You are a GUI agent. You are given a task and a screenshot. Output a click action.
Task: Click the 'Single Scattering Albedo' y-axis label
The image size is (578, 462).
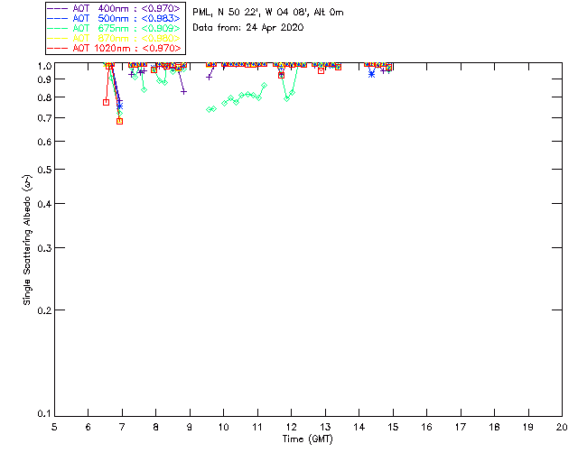(x=27, y=240)
